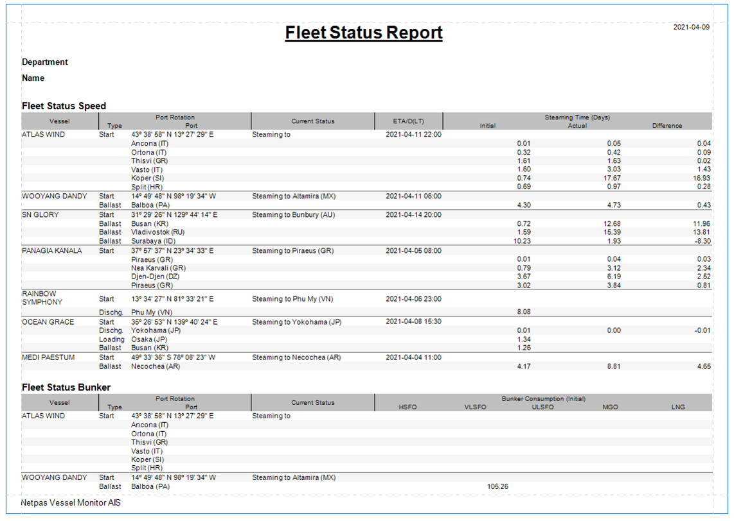This screenshot has width=734, height=521.
Task: Select the report date 2021-04-09
Action: click(x=692, y=28)
